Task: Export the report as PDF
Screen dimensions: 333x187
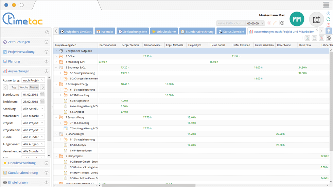Action: [x=321, y=38]
